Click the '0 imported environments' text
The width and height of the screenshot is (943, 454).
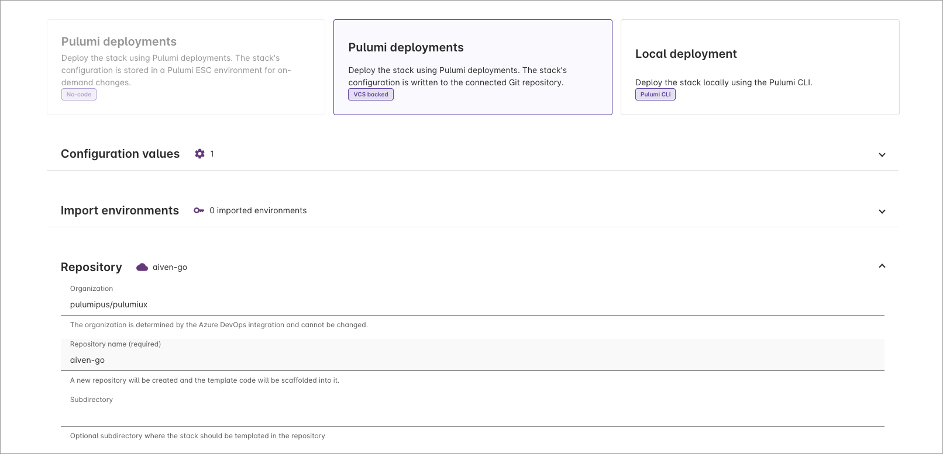[x=258, y=210]
